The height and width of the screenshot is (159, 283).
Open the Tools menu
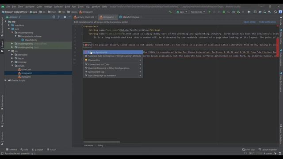pos(80,7)
